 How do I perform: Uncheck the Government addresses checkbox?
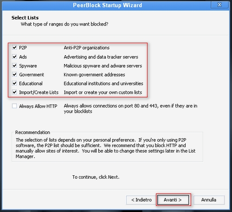coord(14,75)
